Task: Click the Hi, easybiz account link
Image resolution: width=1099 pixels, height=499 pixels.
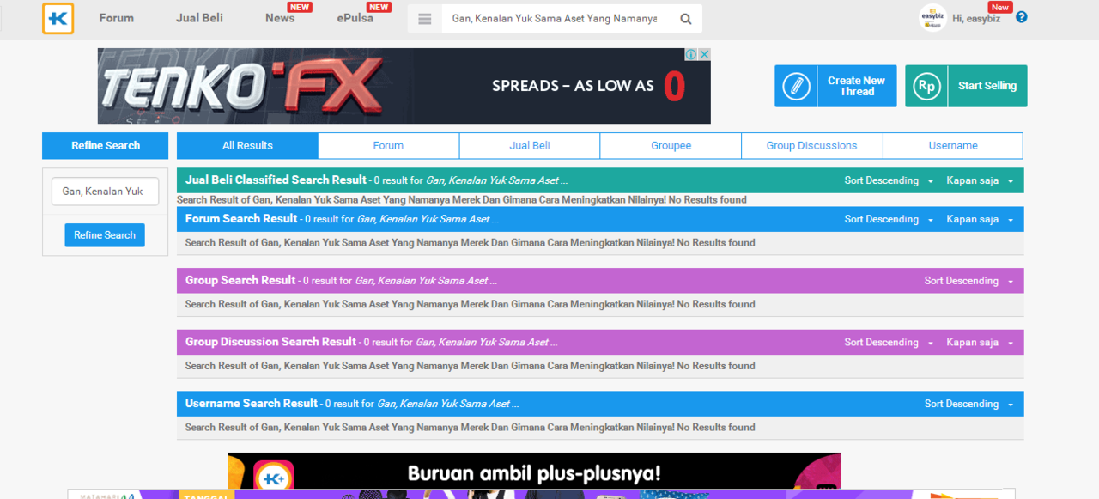Action: [x=978, y=18]
